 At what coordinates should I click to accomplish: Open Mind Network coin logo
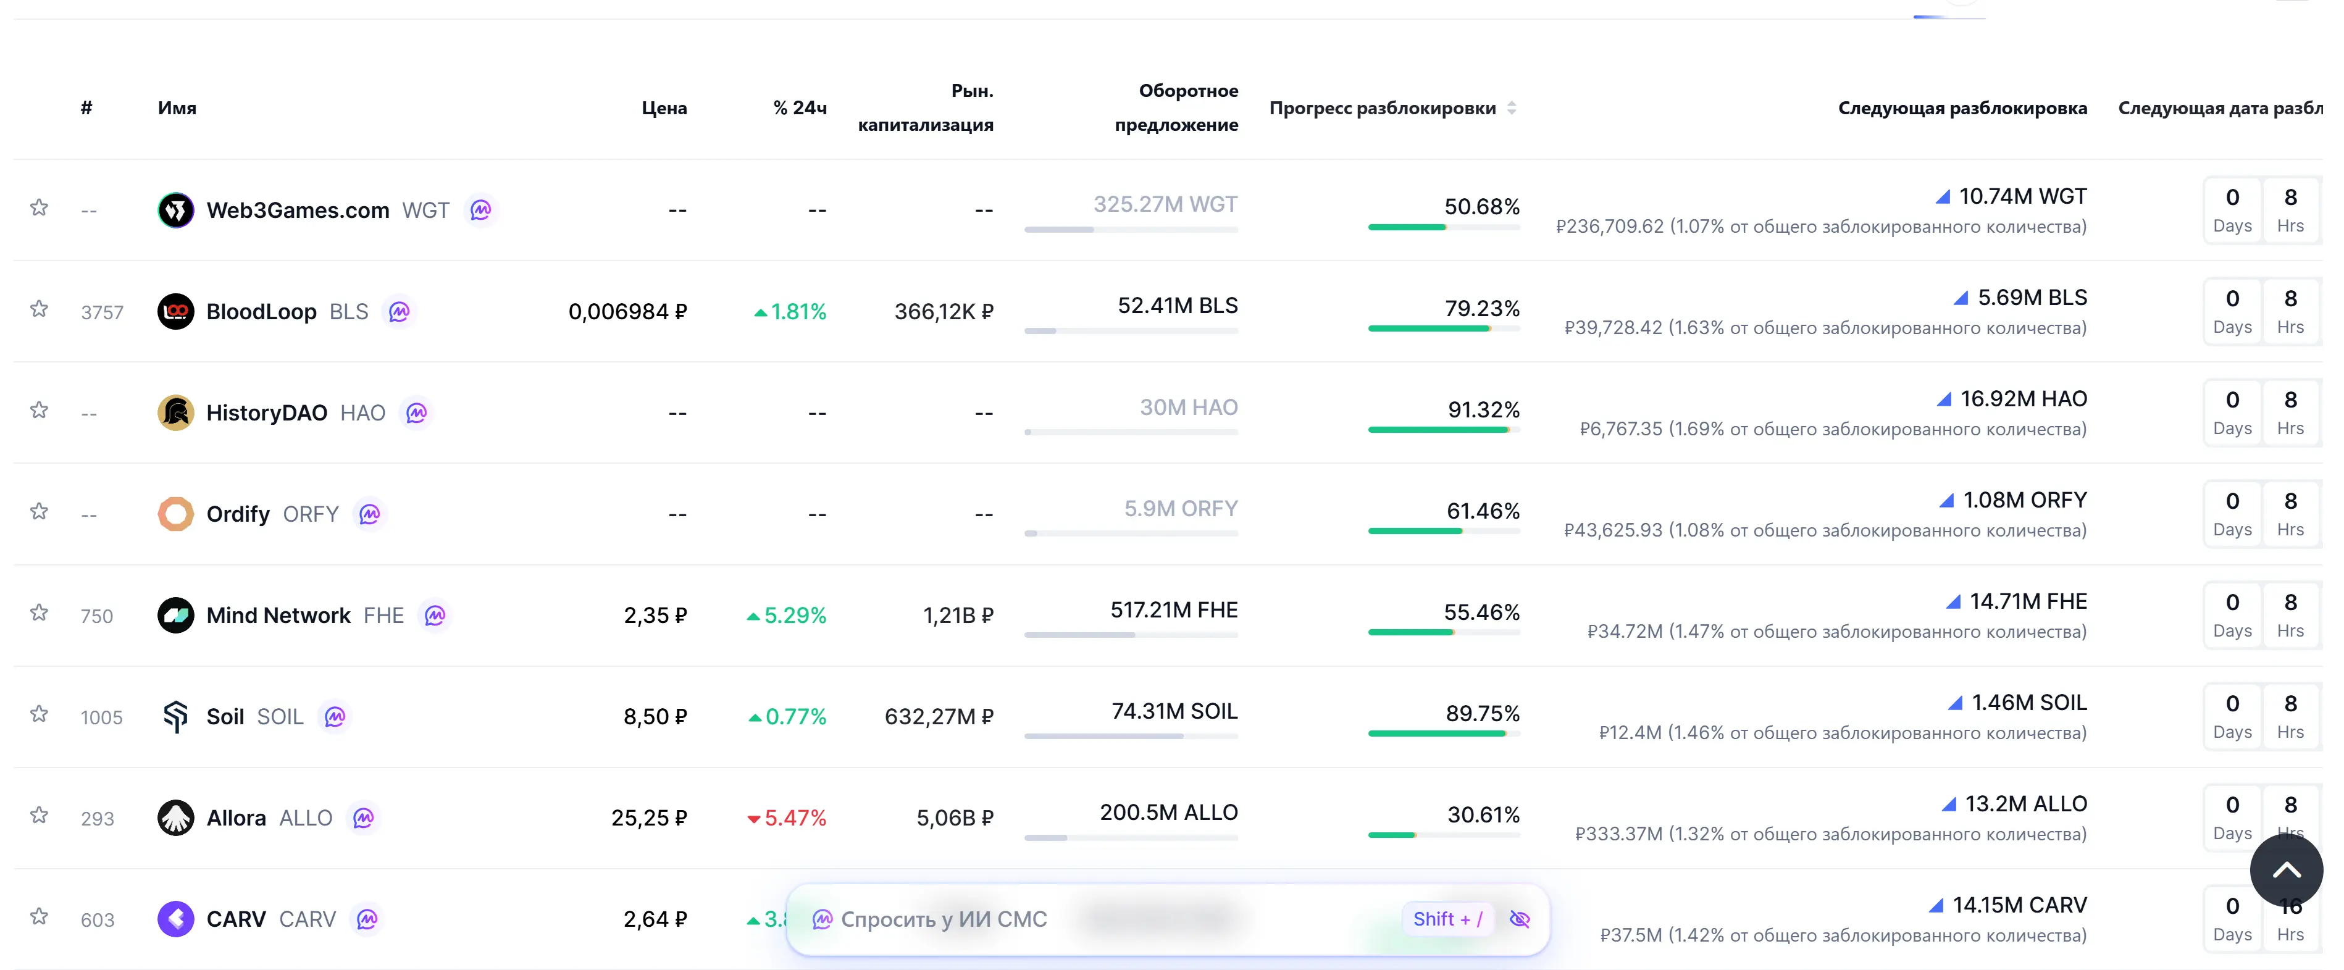tap(175, 615)
